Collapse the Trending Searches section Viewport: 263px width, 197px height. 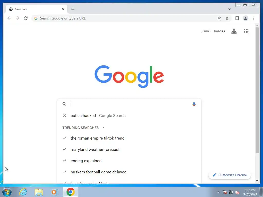point(104,128)
